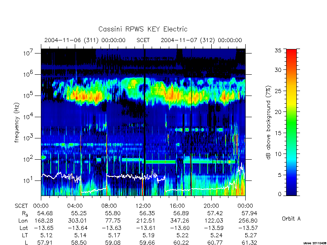Click the 10^1 frequency tick label
Image resolution: width=327 pixels, height=245 pixels.
click(x=29, y=180)
